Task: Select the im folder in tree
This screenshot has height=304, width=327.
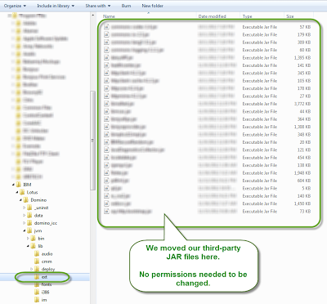Action: click(44, 300)
